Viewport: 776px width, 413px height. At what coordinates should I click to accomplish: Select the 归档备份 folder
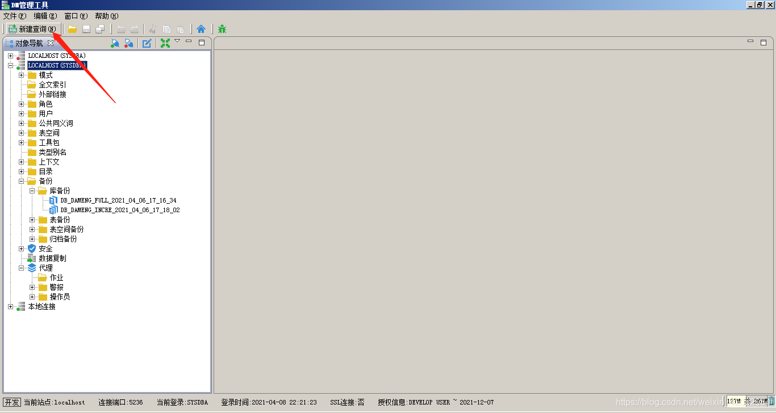[x=63, y=239]
